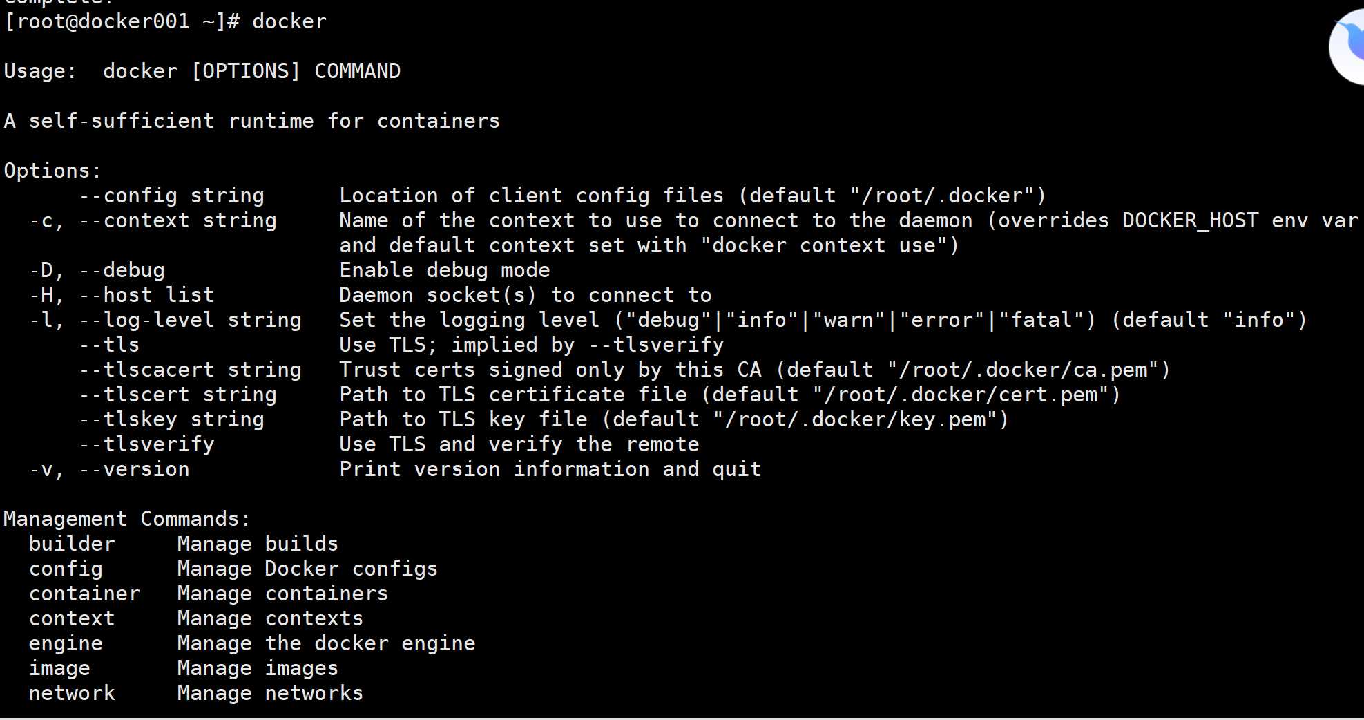Click the --log-level string option

[191, 321]
